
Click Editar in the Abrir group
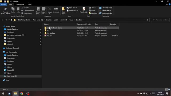(92, 11)
